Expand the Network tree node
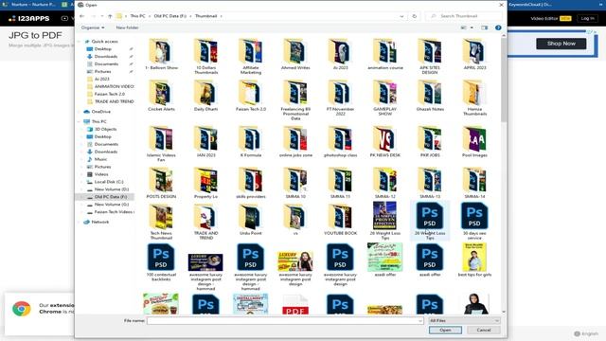 [80, 223]
